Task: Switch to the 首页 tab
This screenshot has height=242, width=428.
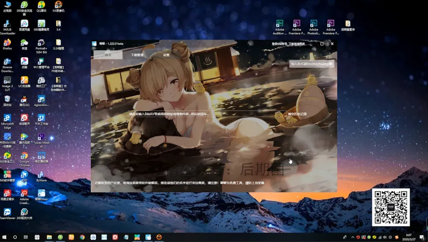Action: 108,55
